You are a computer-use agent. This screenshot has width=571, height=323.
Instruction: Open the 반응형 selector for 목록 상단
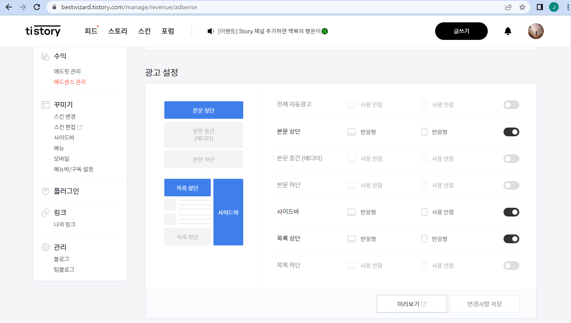[364, 238]
